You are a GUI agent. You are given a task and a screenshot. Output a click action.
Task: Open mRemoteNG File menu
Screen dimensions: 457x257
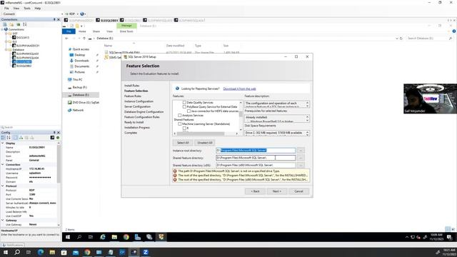pos(6,8)
